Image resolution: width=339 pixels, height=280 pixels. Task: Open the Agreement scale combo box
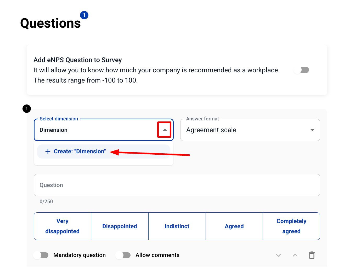[x=246, y=130]
